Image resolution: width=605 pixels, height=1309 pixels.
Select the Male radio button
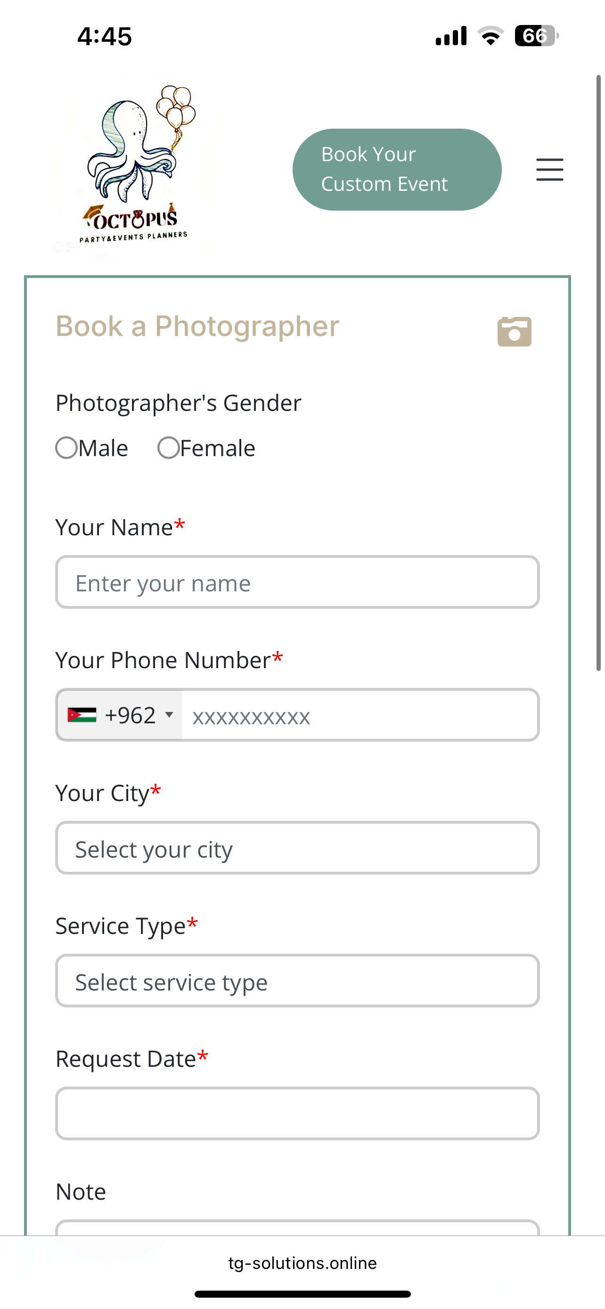point(66,448)
